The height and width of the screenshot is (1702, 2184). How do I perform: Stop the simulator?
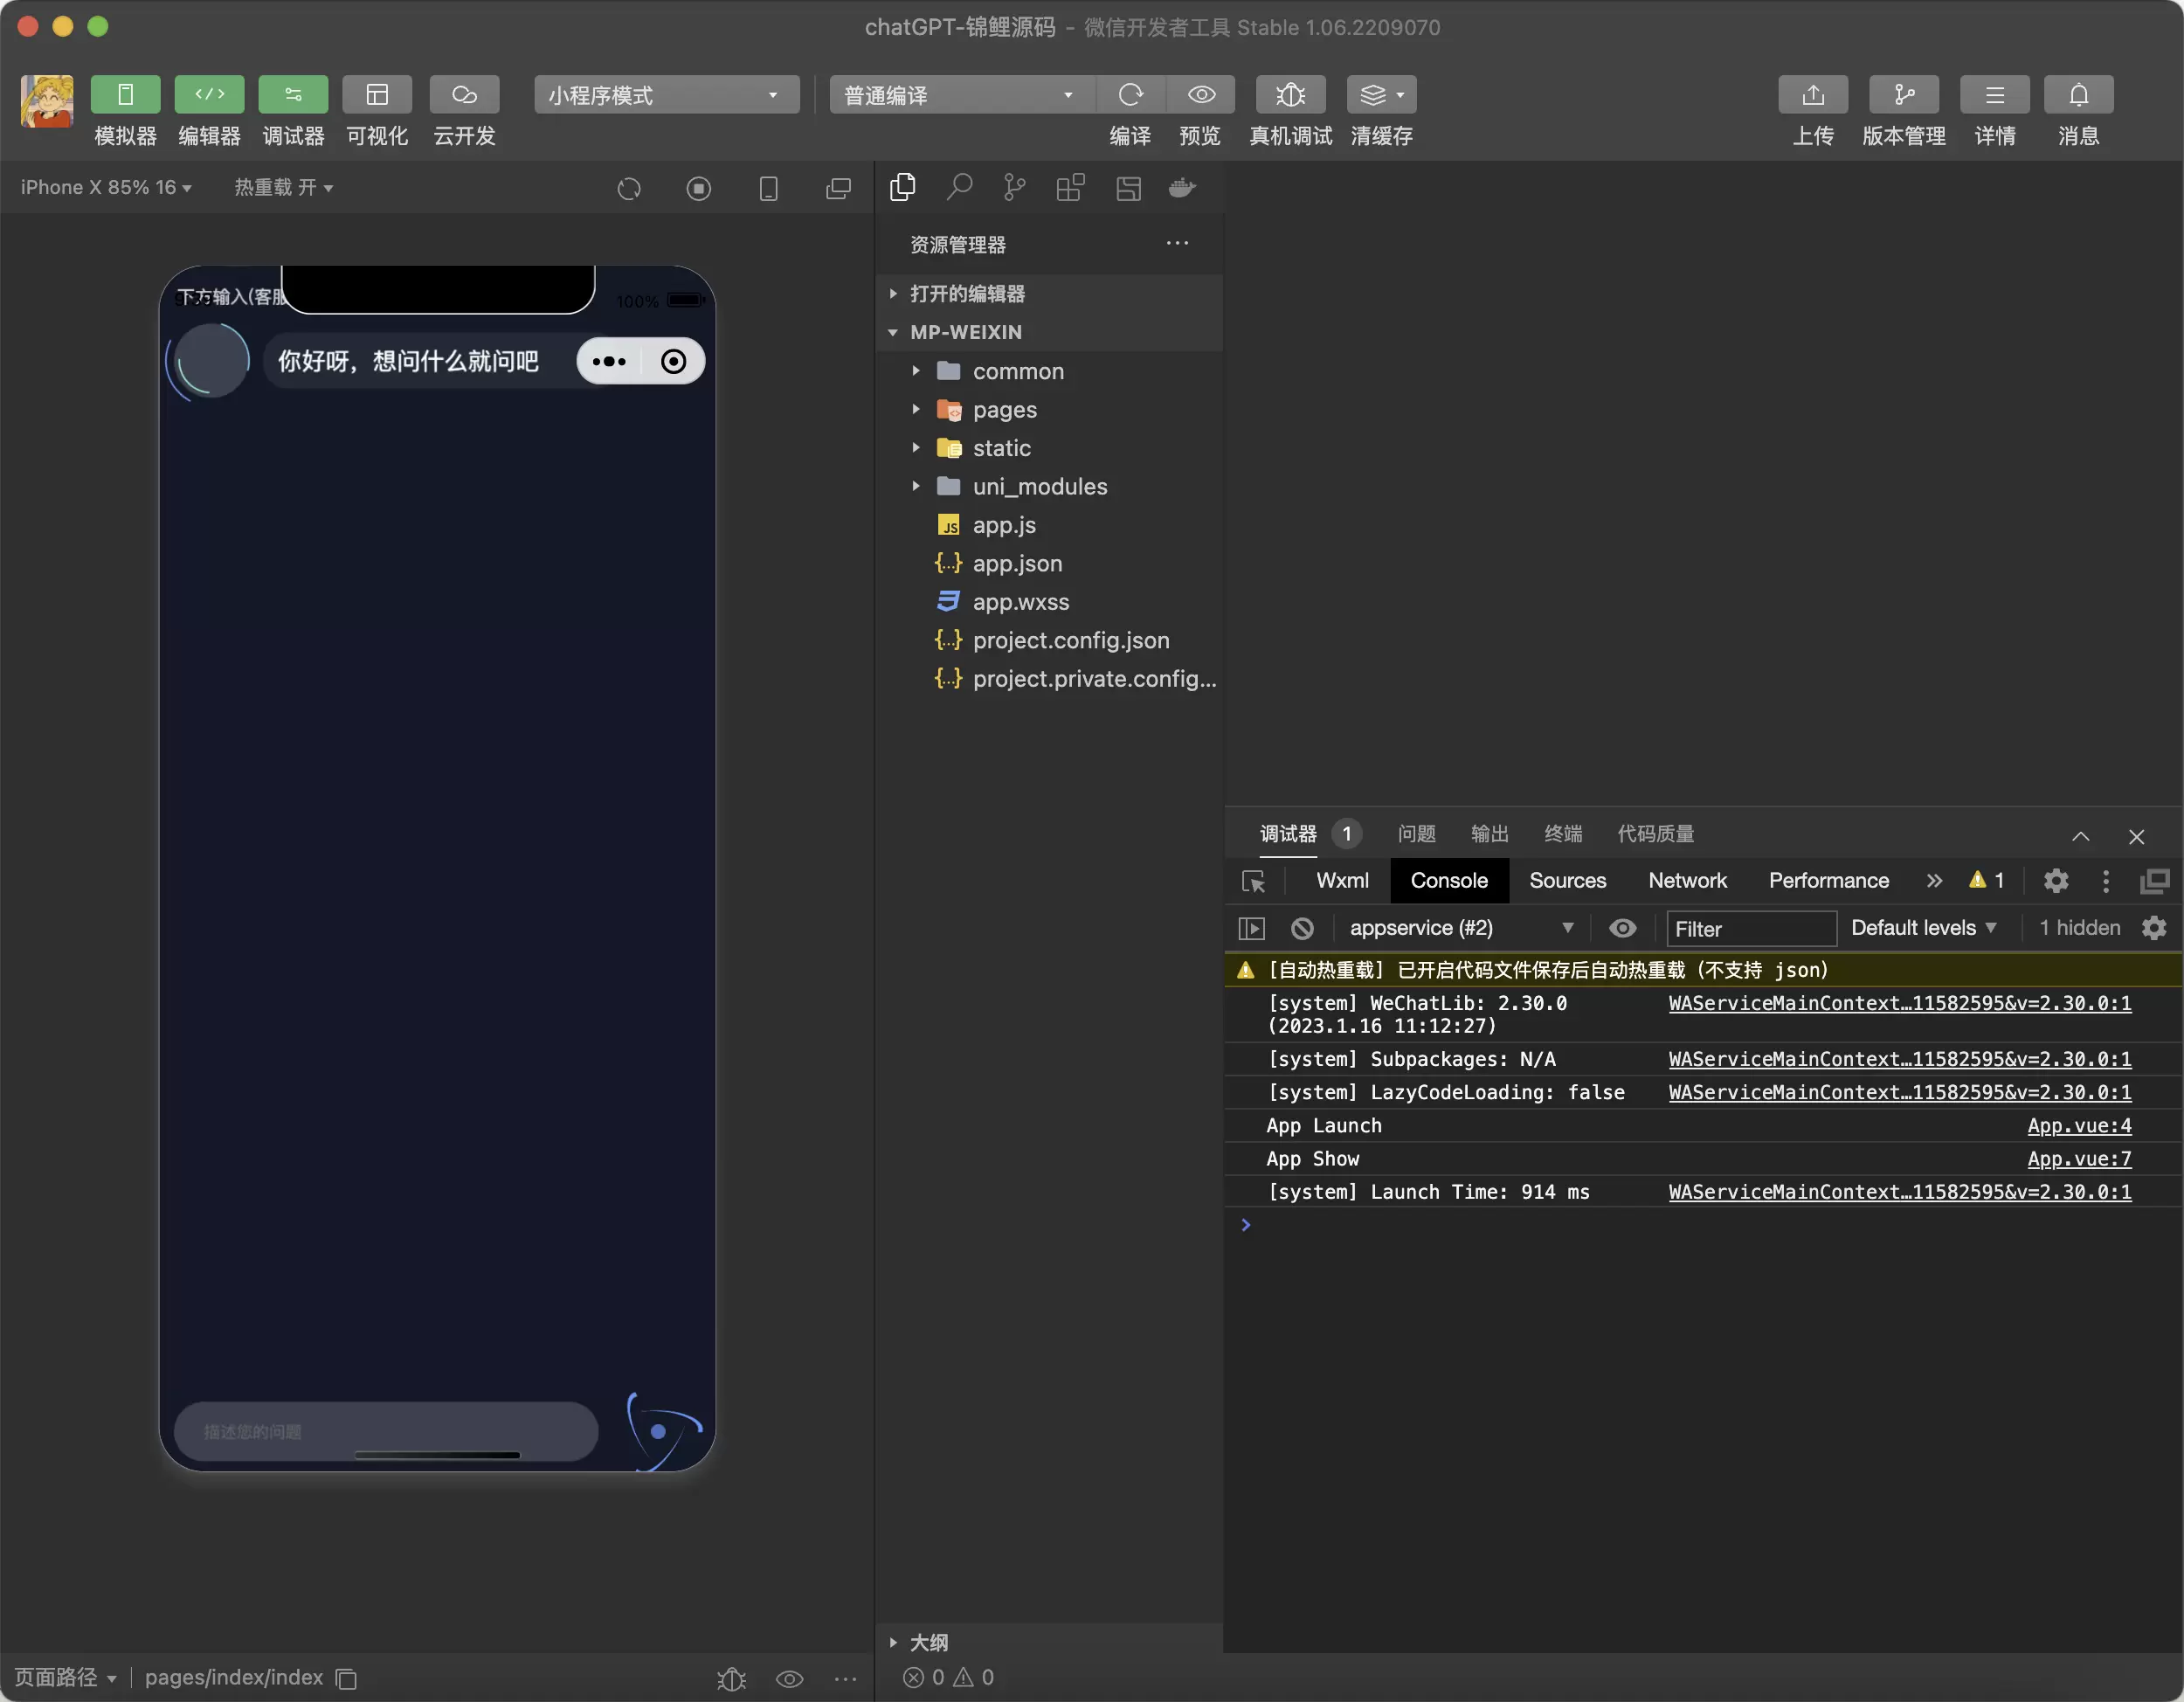coord(699,188)
